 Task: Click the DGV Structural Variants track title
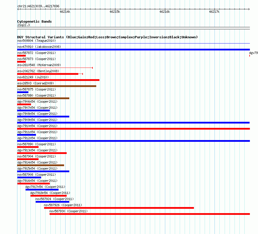pos(108,37)
